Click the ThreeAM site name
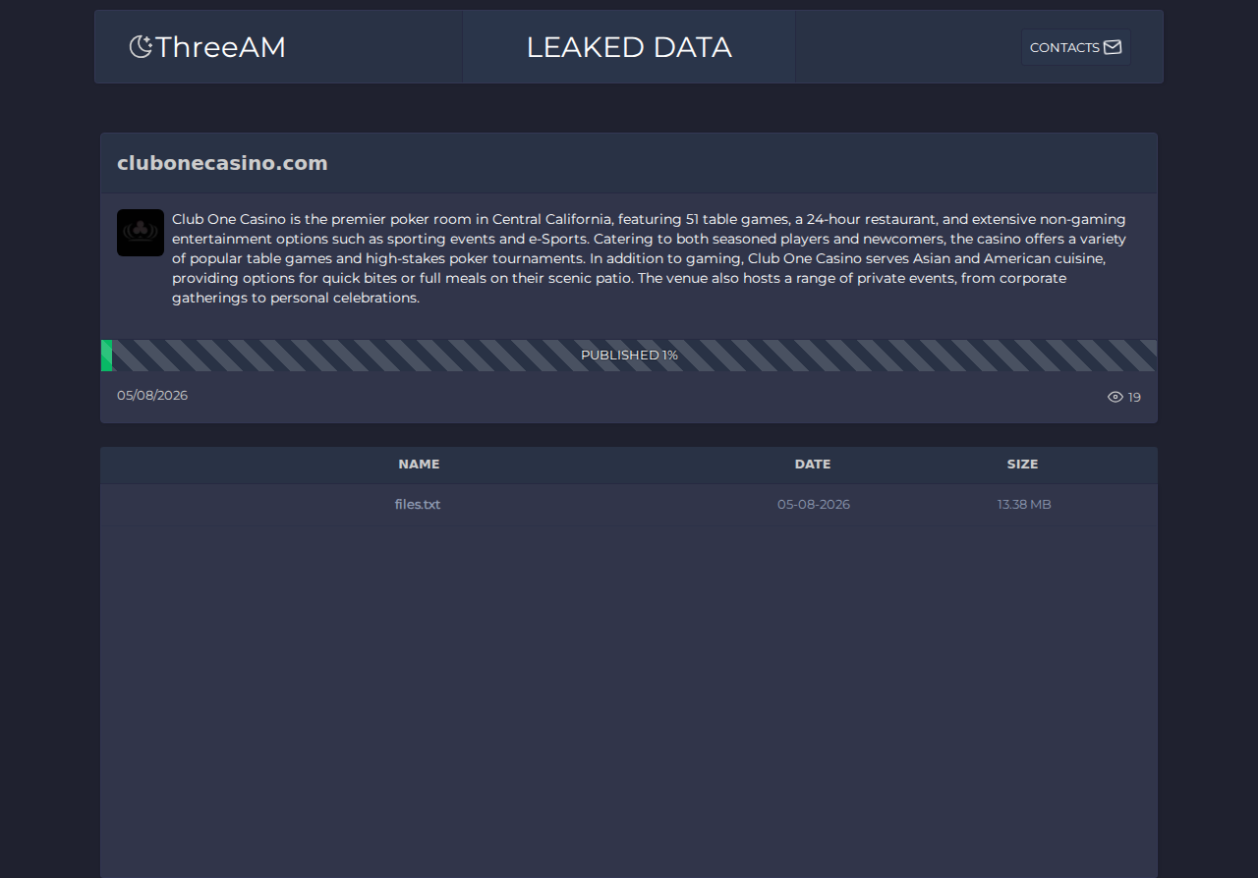 (x=220, y=47)
